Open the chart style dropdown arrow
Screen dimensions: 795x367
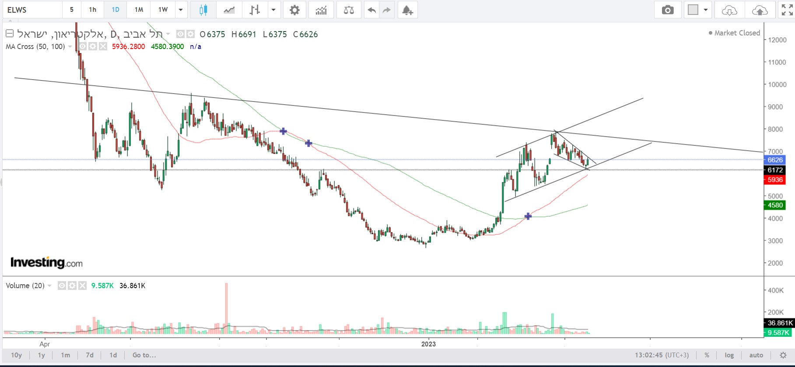pos(273,10)
